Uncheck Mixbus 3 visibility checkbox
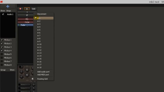The image size is (164, 92). pyautogui.click(x=2, y=47)
